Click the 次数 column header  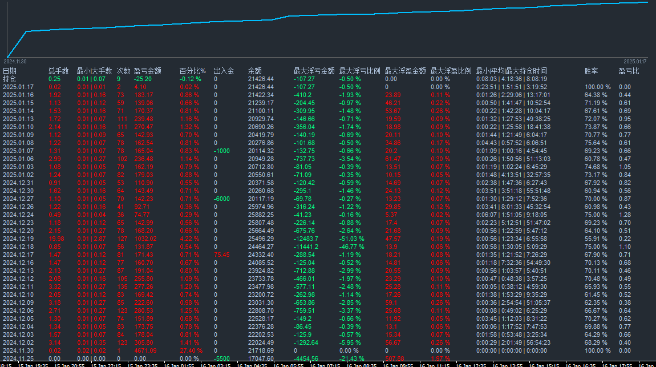(x=123, y=71)
